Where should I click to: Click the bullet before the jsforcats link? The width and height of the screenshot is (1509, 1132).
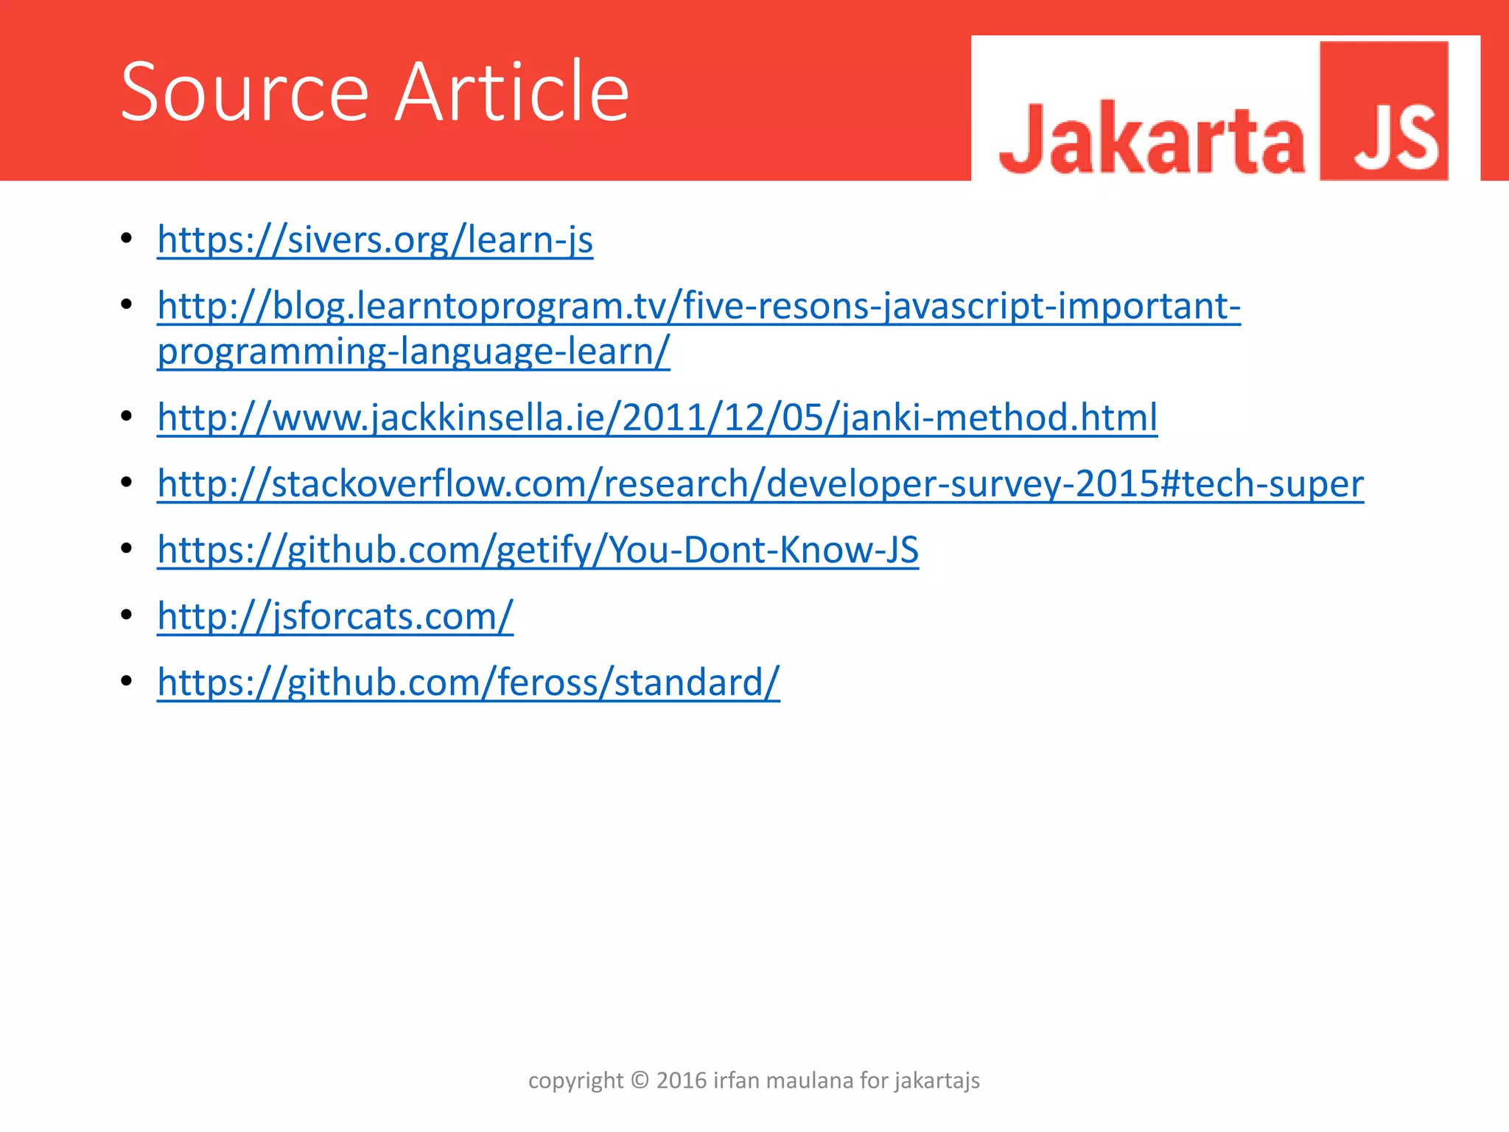pyautogui.click(x=127, y=614)
